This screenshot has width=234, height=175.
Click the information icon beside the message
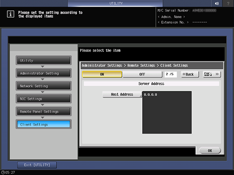click(x=10, y=14)
